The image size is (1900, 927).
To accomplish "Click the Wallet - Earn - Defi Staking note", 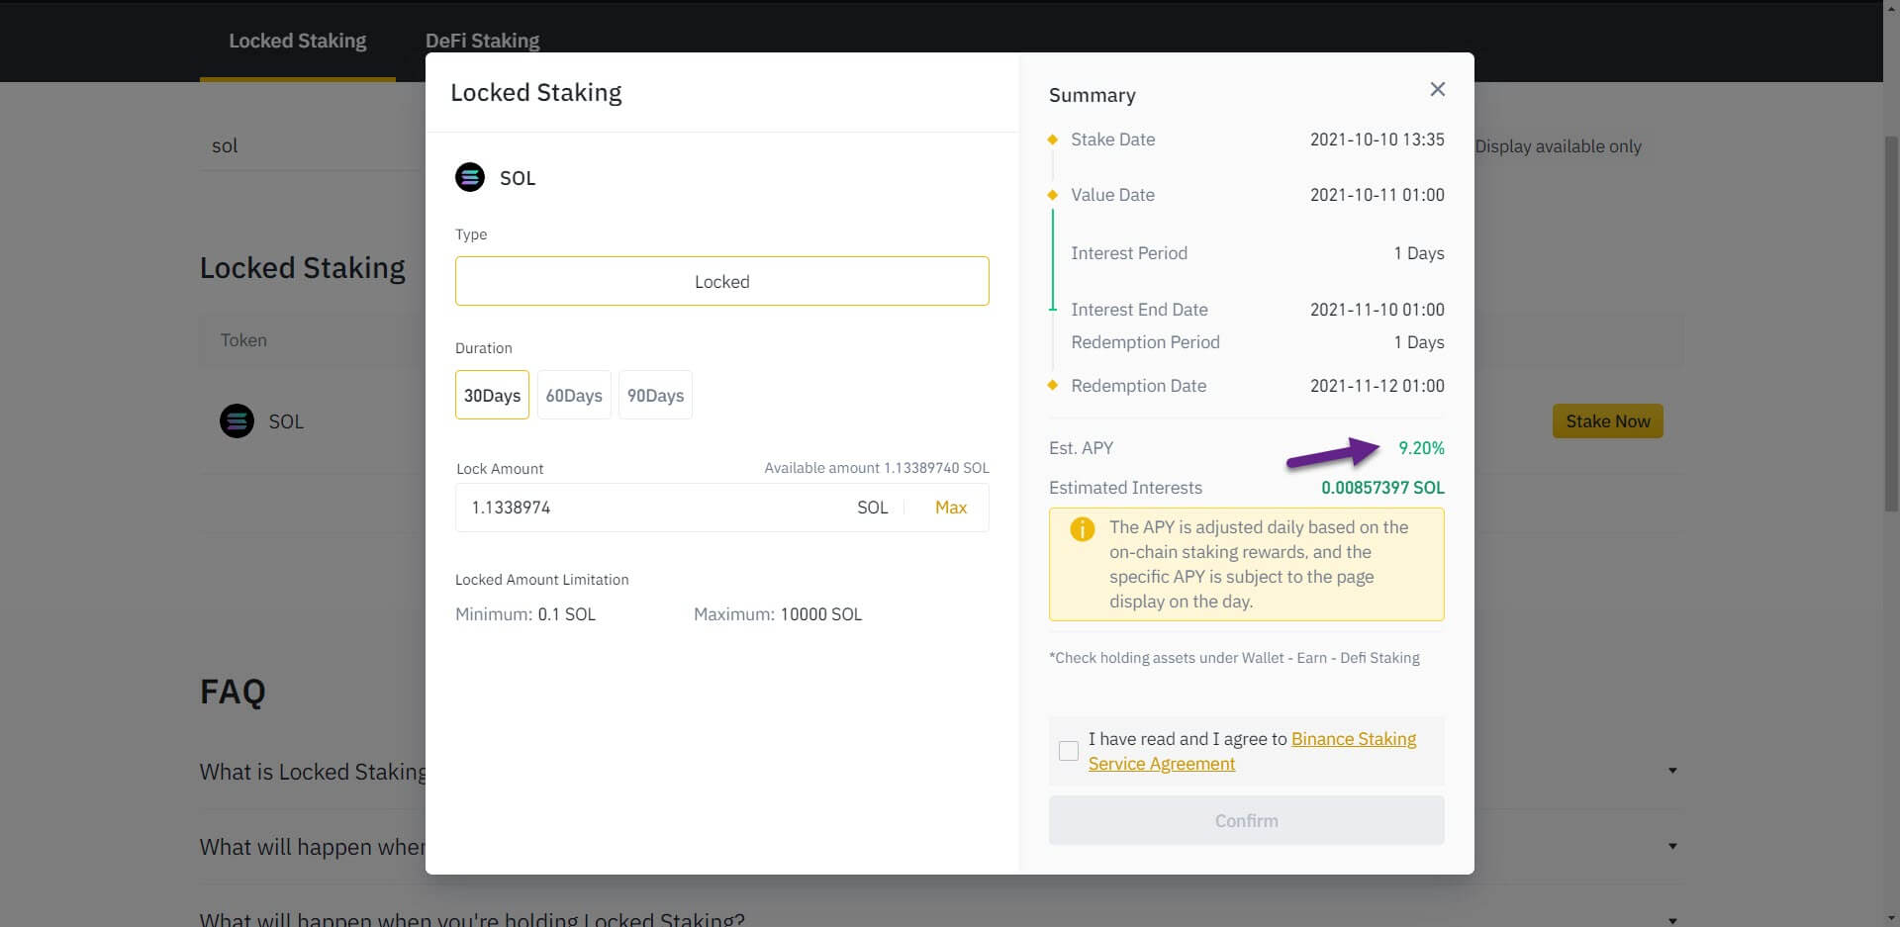I will coord(1234,658).
